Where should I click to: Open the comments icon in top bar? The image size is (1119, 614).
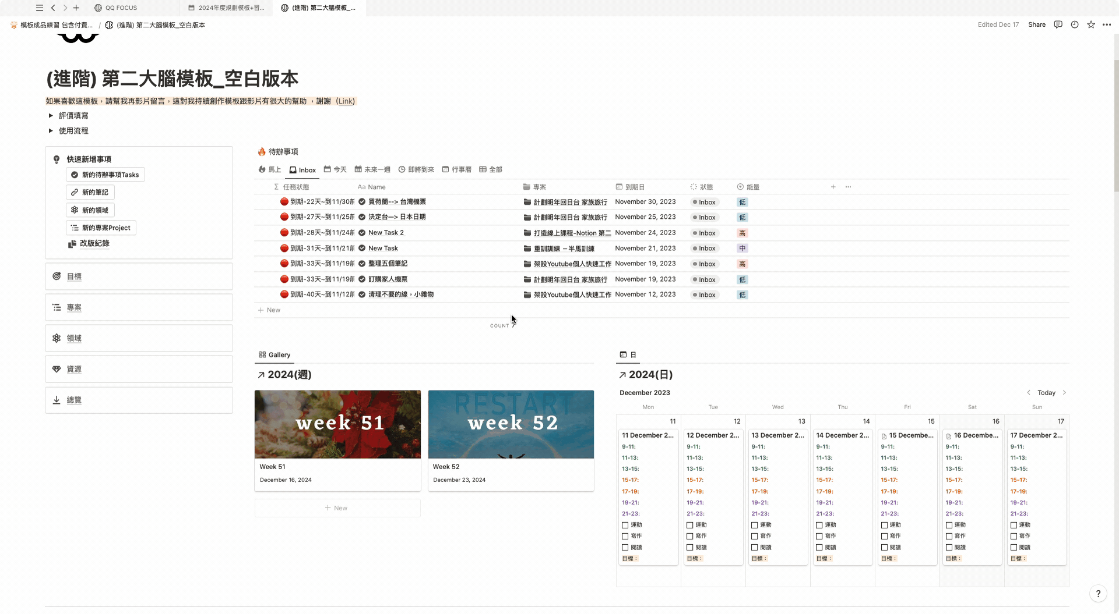pyautogui.click(x=1058, y=24)
